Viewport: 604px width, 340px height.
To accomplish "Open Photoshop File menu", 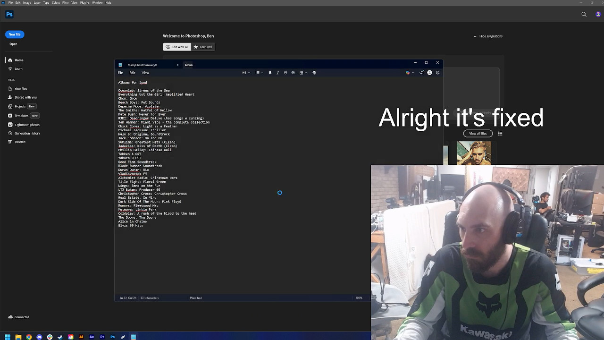I will [x=10, y=3].
